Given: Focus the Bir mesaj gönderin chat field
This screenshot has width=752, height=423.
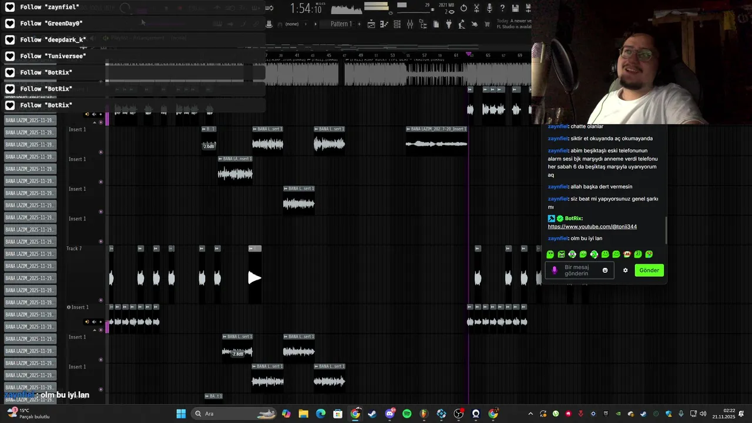Looking at the screenshot, I should click(579, 270).
